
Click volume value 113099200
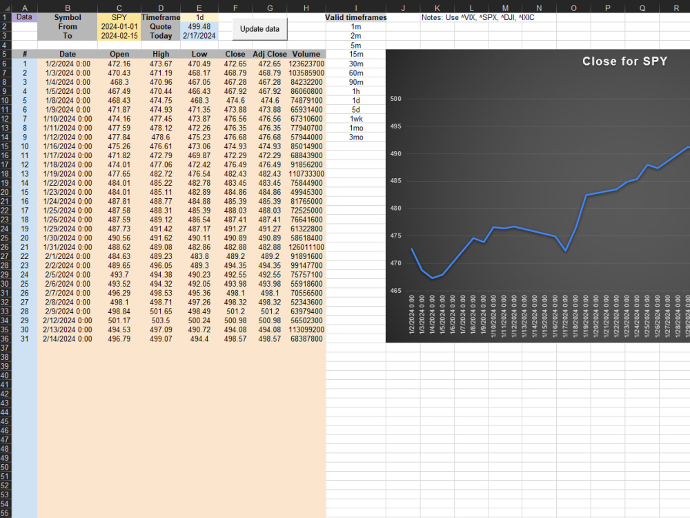306,329
